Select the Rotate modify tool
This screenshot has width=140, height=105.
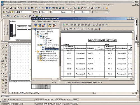[6, 64]
